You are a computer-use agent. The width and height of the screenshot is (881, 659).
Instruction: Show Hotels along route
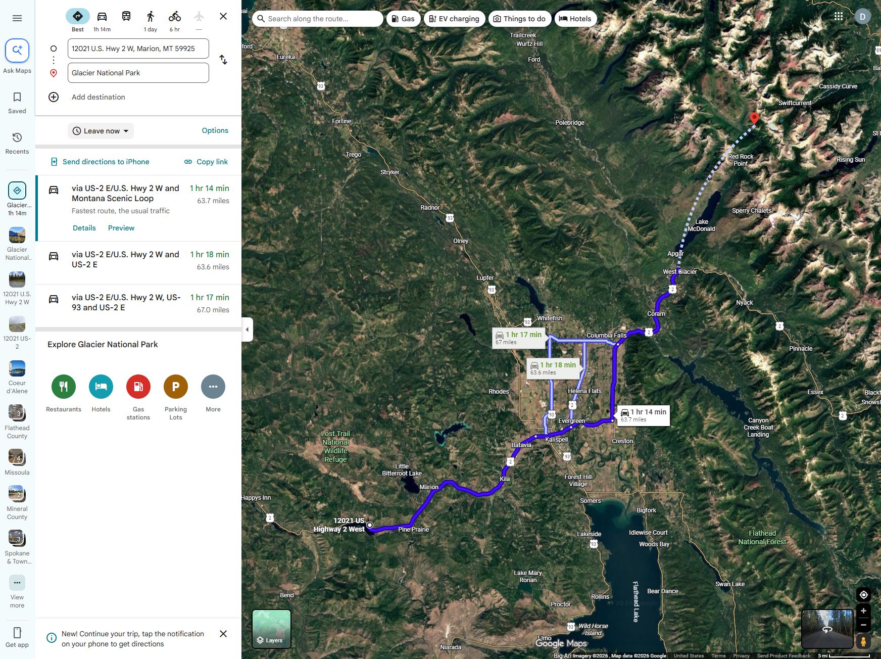pyautogui.click(x=575, y=19)
